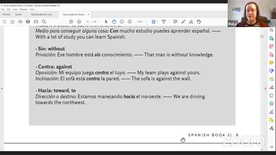Open the fit page options tool
276x155 pixels.
point(154,22)
